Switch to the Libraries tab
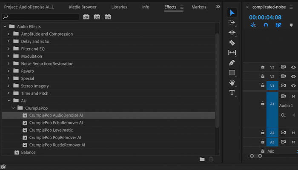 click(119, 7)
